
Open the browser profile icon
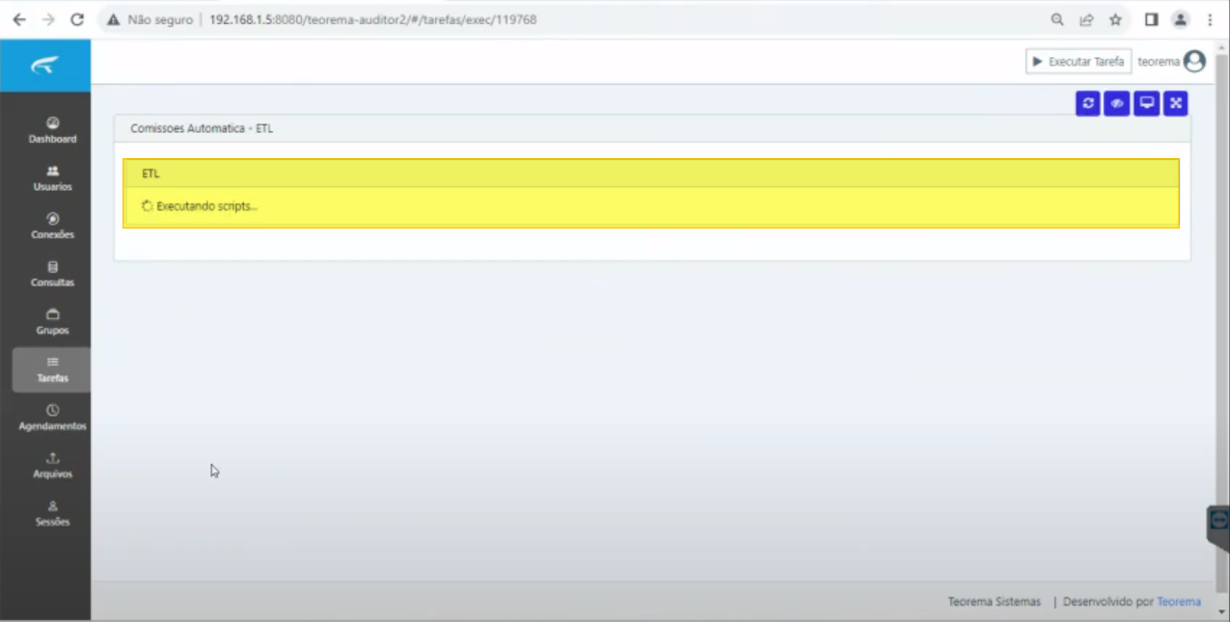tap(1180, 19)
